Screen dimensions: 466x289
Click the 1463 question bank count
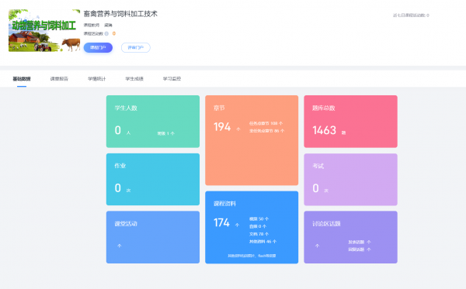click(324, 130)
